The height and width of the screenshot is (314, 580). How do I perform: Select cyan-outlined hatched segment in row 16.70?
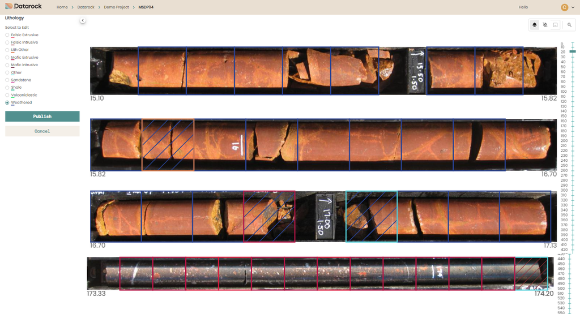(372, 217)
